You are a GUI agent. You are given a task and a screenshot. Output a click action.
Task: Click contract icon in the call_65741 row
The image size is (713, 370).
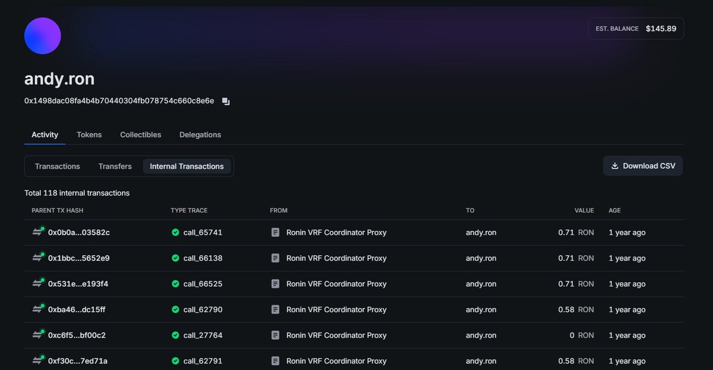[x=275, y=233]
